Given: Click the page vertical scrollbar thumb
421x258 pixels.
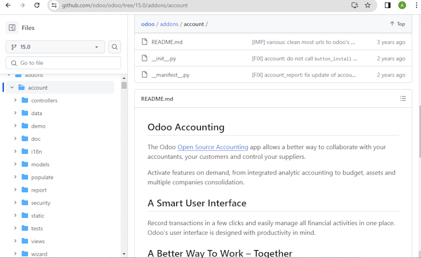Looking at the screenshot, I should point(420,131).
